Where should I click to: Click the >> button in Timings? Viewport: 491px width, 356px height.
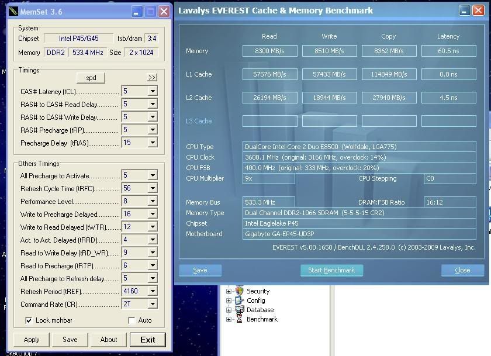click(152, 77)
